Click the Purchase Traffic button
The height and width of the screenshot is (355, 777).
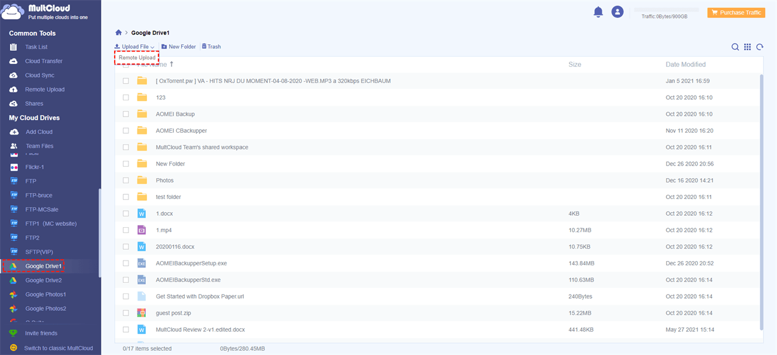click(x=736, y=13)
